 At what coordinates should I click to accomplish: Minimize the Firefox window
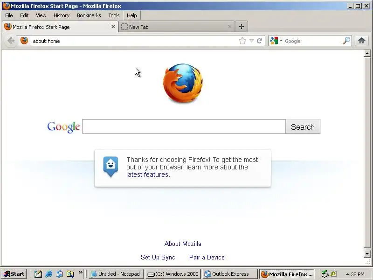(350, 6)
